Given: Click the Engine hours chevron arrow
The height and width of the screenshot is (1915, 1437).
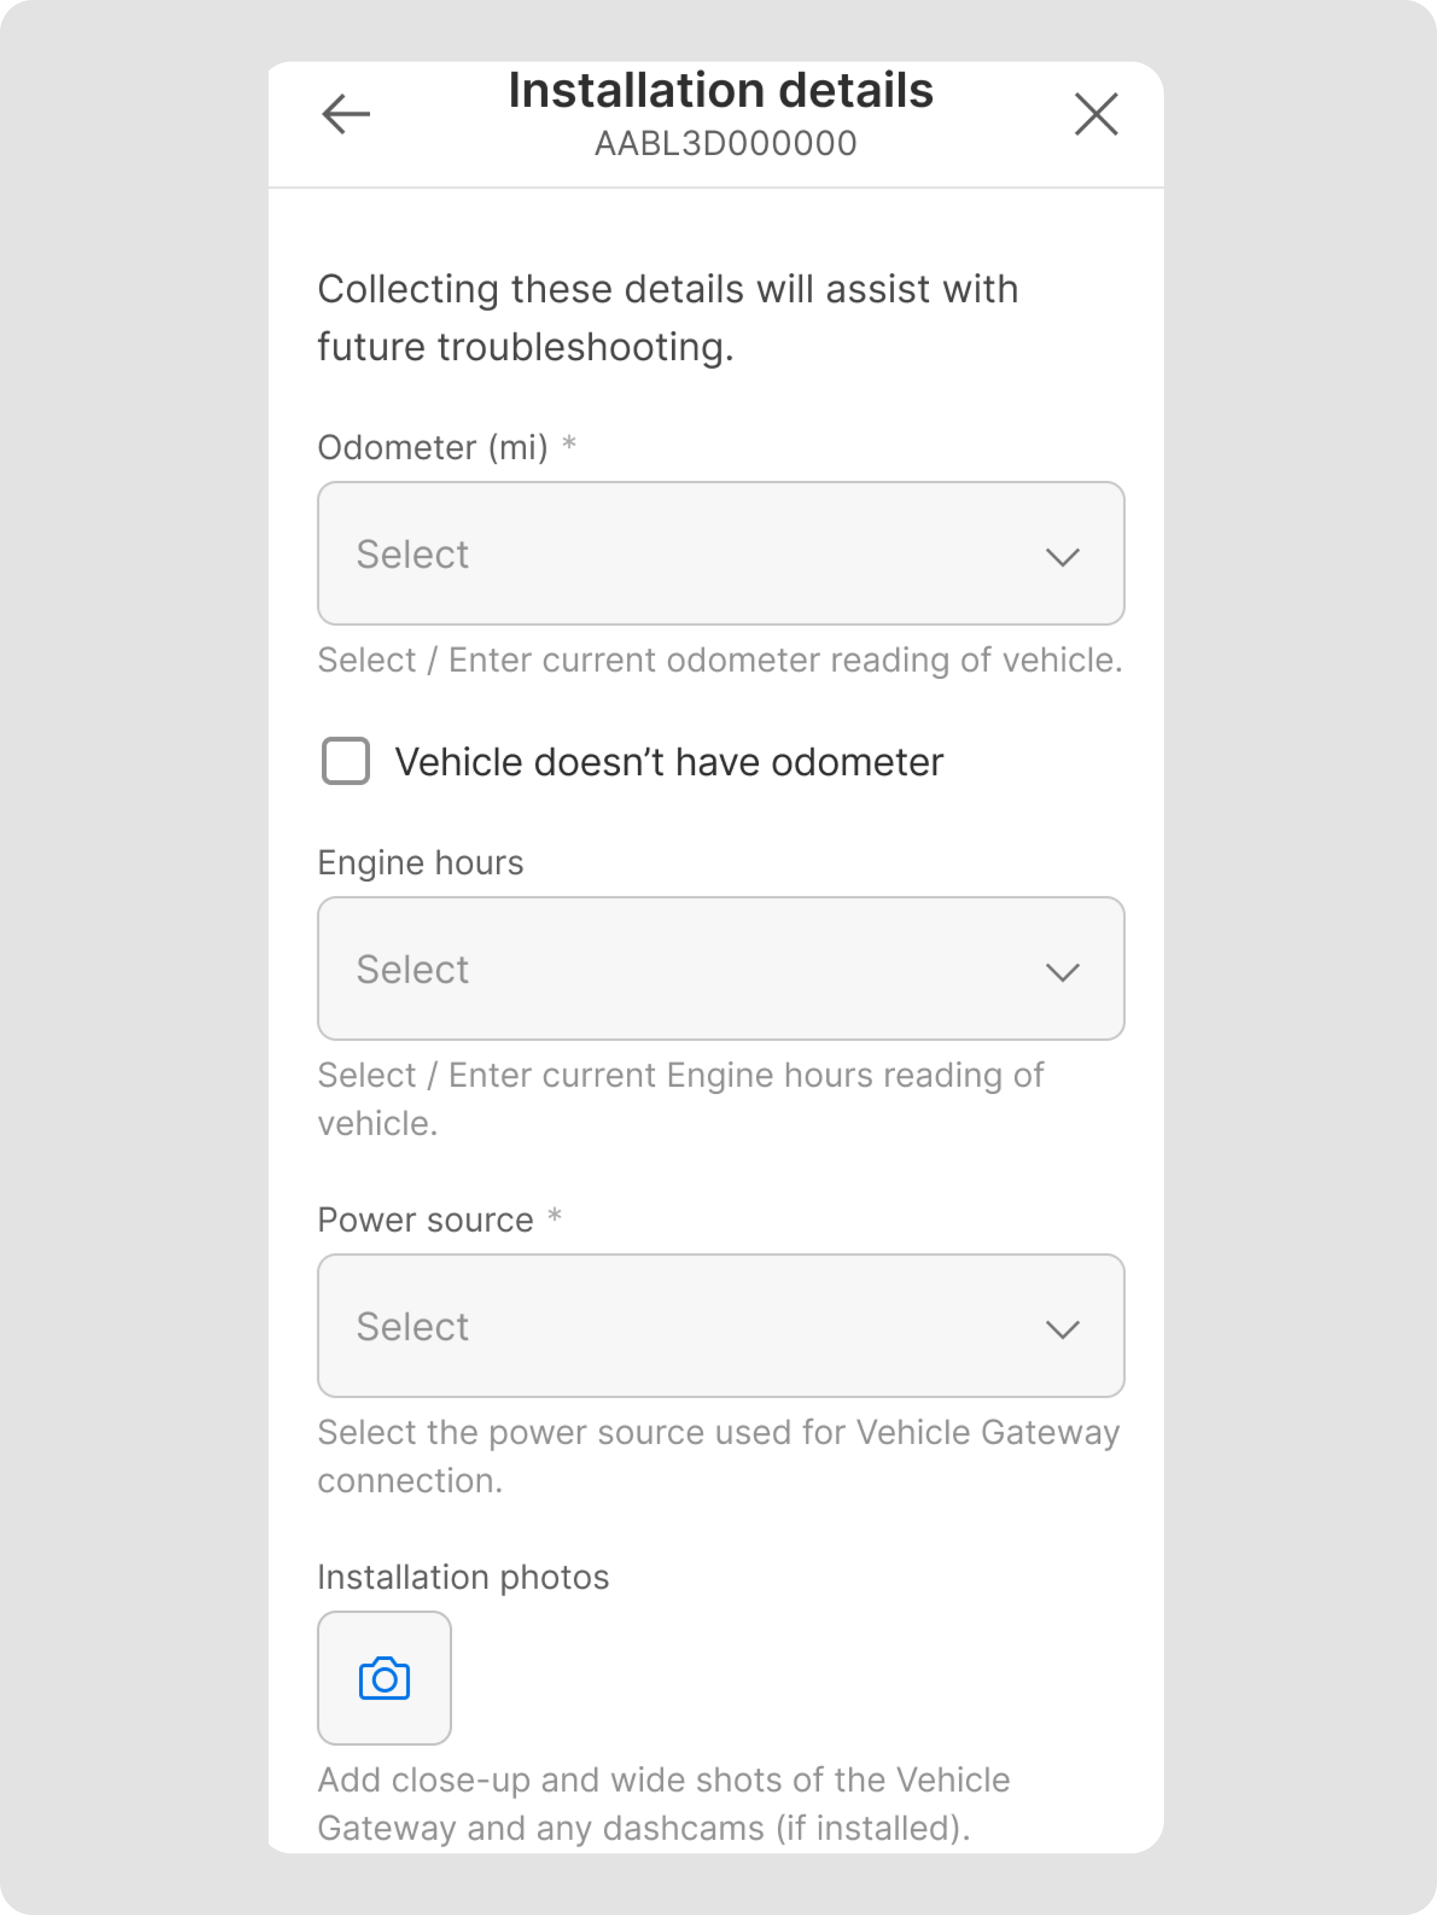Looking at the screenshot, I should (x=1062, y=971).
